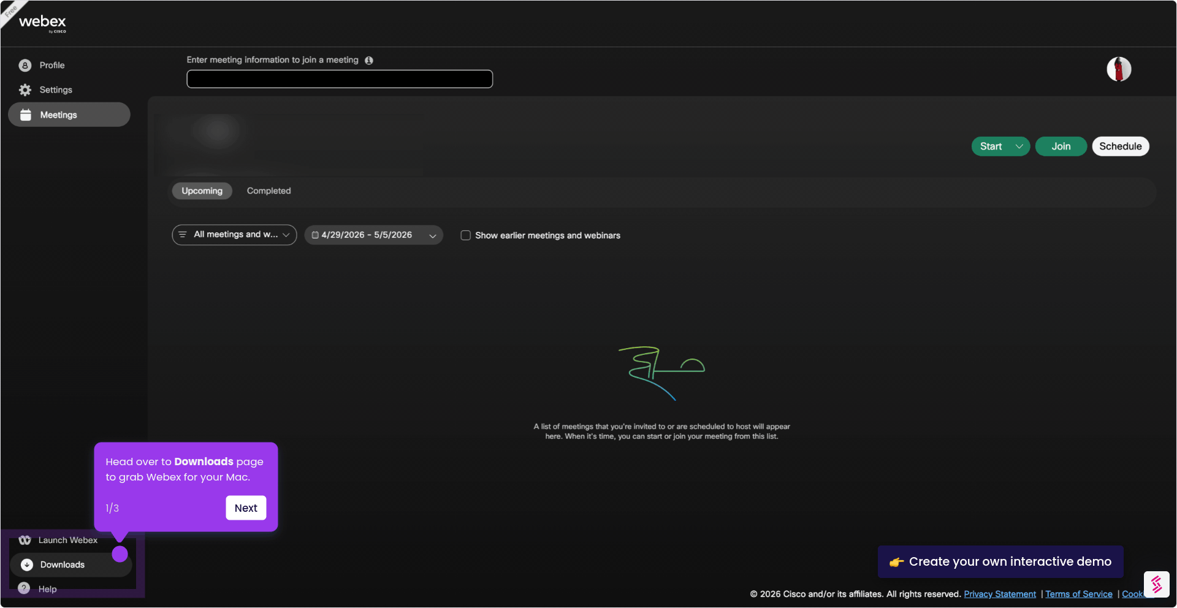Click the meeting information input field
The height and width of the screenshot is (608, 1177).
point(340,79)
